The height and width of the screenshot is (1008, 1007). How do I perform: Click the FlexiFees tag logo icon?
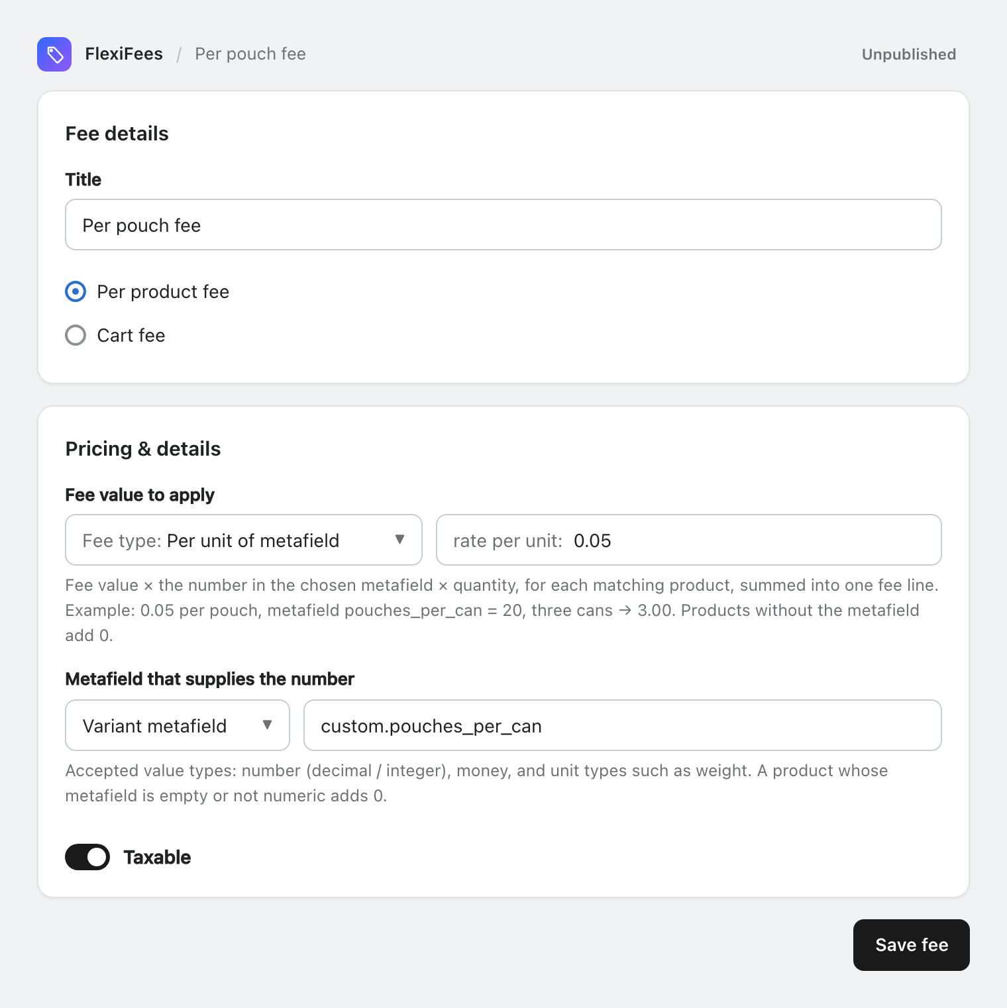click(54, 54)
